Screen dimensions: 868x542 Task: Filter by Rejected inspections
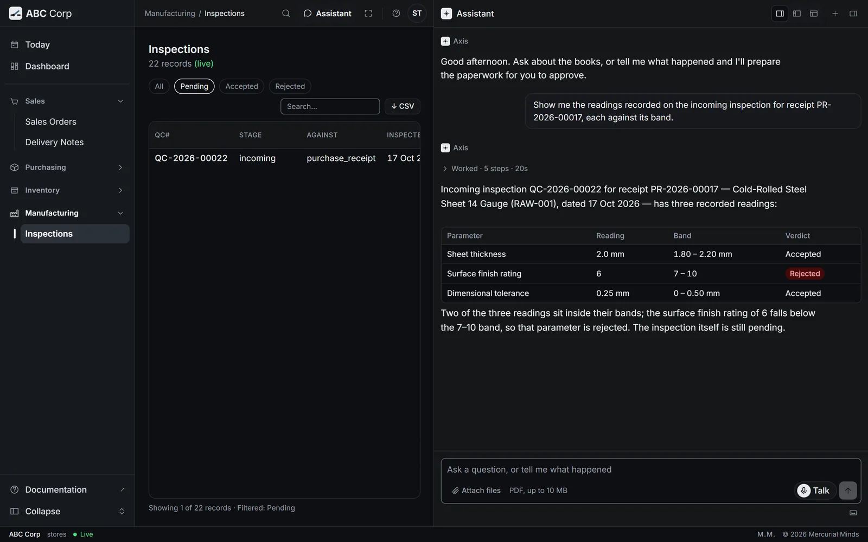290,86
